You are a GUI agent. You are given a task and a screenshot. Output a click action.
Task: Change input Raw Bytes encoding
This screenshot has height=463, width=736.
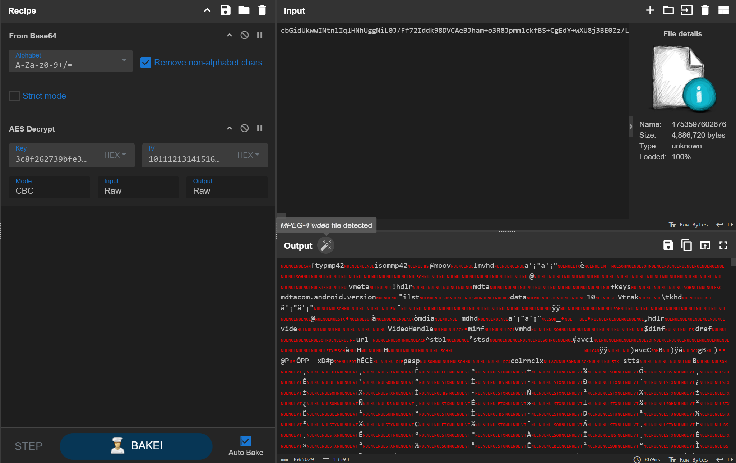[x=688, y=225]
